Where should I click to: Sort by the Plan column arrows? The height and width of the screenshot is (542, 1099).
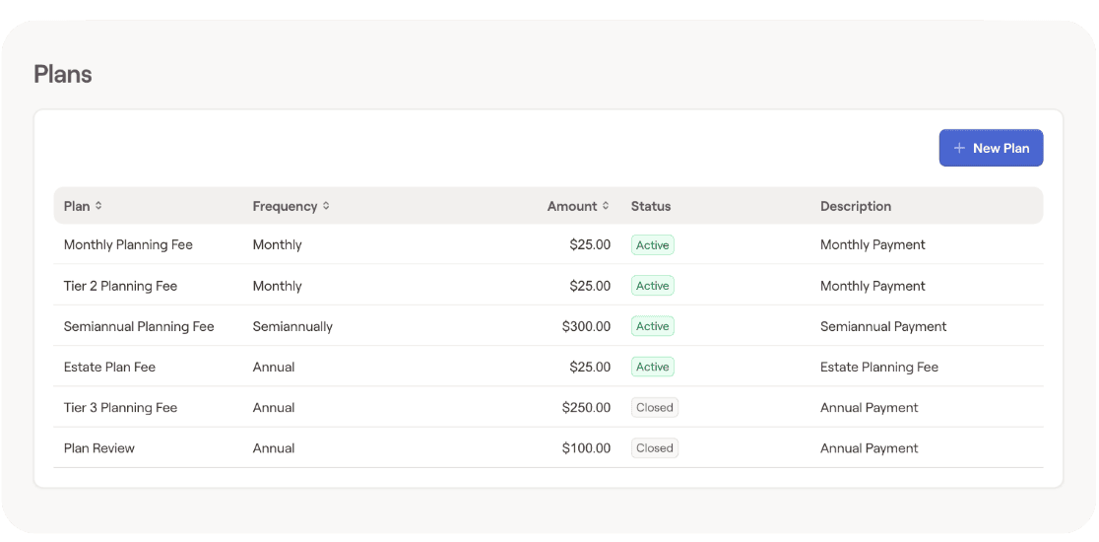pyautogui.click(x=98, y=206)
